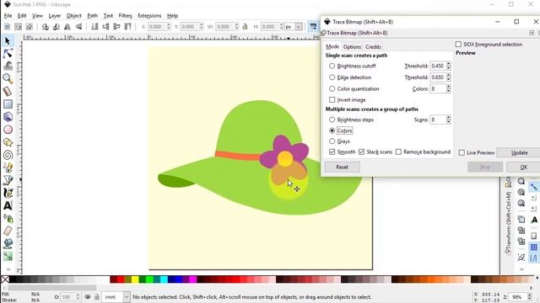Switch to the Credits tab
Viewport: 540px width, 303px height.
point(373,47)
